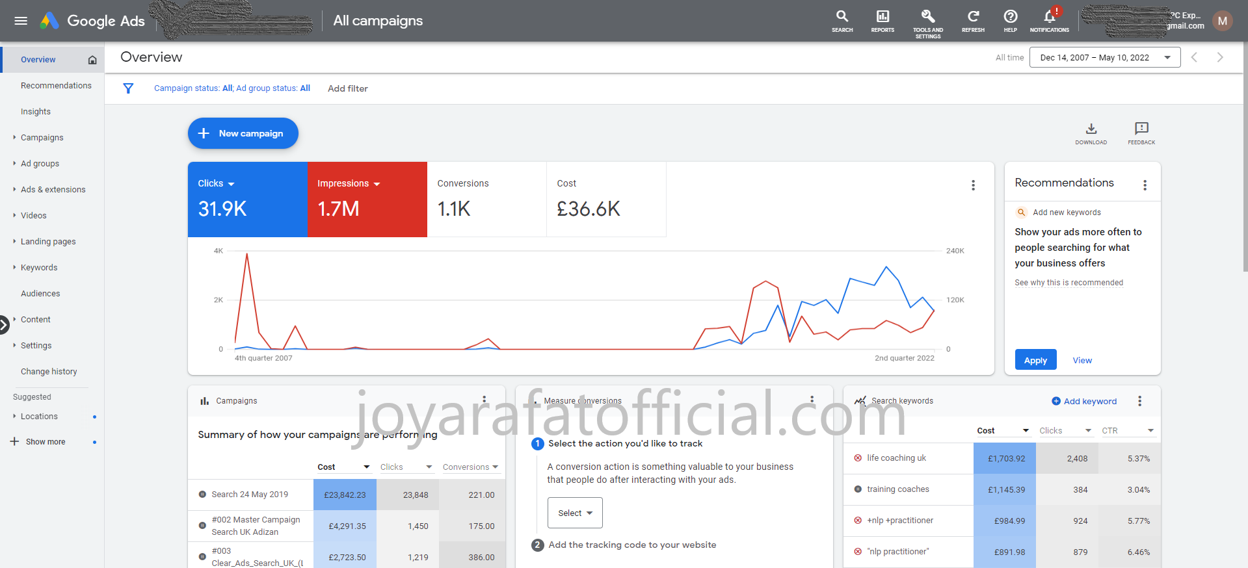
Task: Open Measure conversions card three-dot menu
Action: click(x=812, y=400)
